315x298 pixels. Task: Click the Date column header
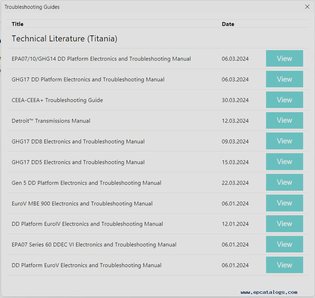(228, 24)
